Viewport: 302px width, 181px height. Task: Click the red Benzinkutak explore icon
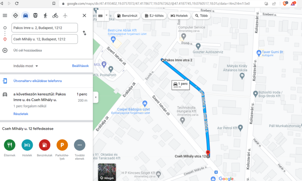(x=44, y=145)
